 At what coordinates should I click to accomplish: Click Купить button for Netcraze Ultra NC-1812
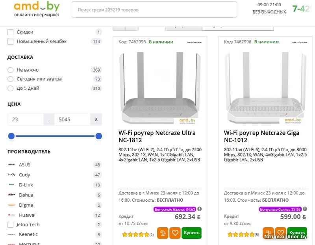click(191, 233)
